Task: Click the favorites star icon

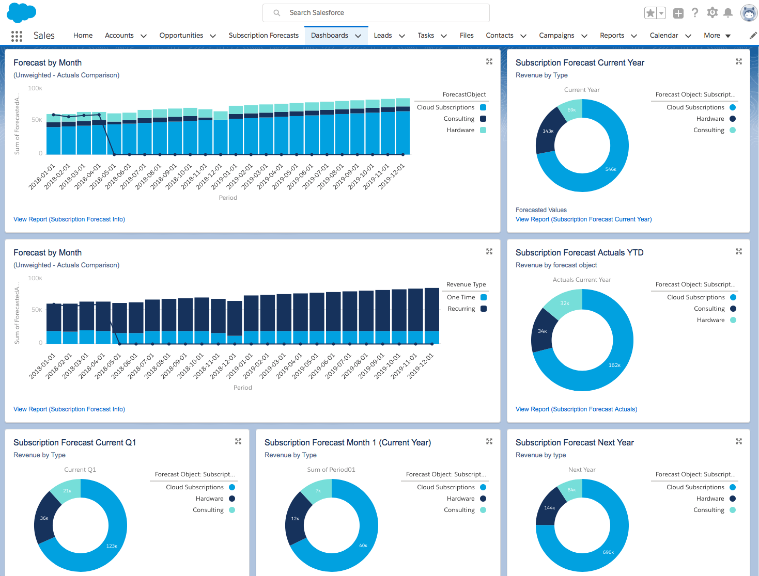Action: pyautogui.click(x=650, y=12)
